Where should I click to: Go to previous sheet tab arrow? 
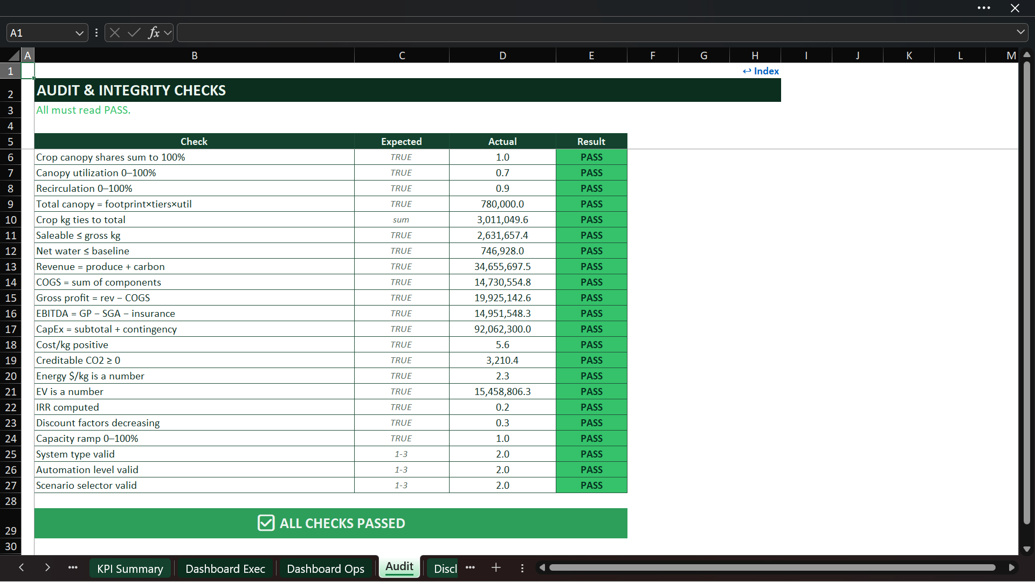click(22, 567)
